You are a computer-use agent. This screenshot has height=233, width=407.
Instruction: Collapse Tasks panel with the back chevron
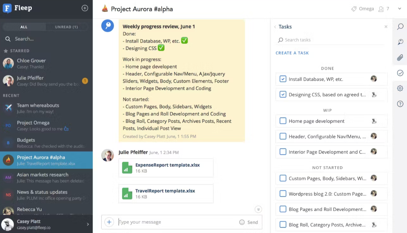pos(275,27)
